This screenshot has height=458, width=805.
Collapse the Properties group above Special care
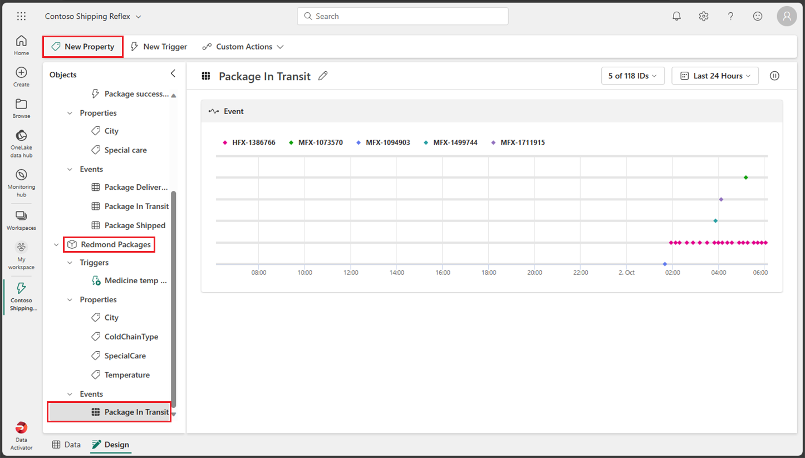pyautogui.click(x=70, y=113)
